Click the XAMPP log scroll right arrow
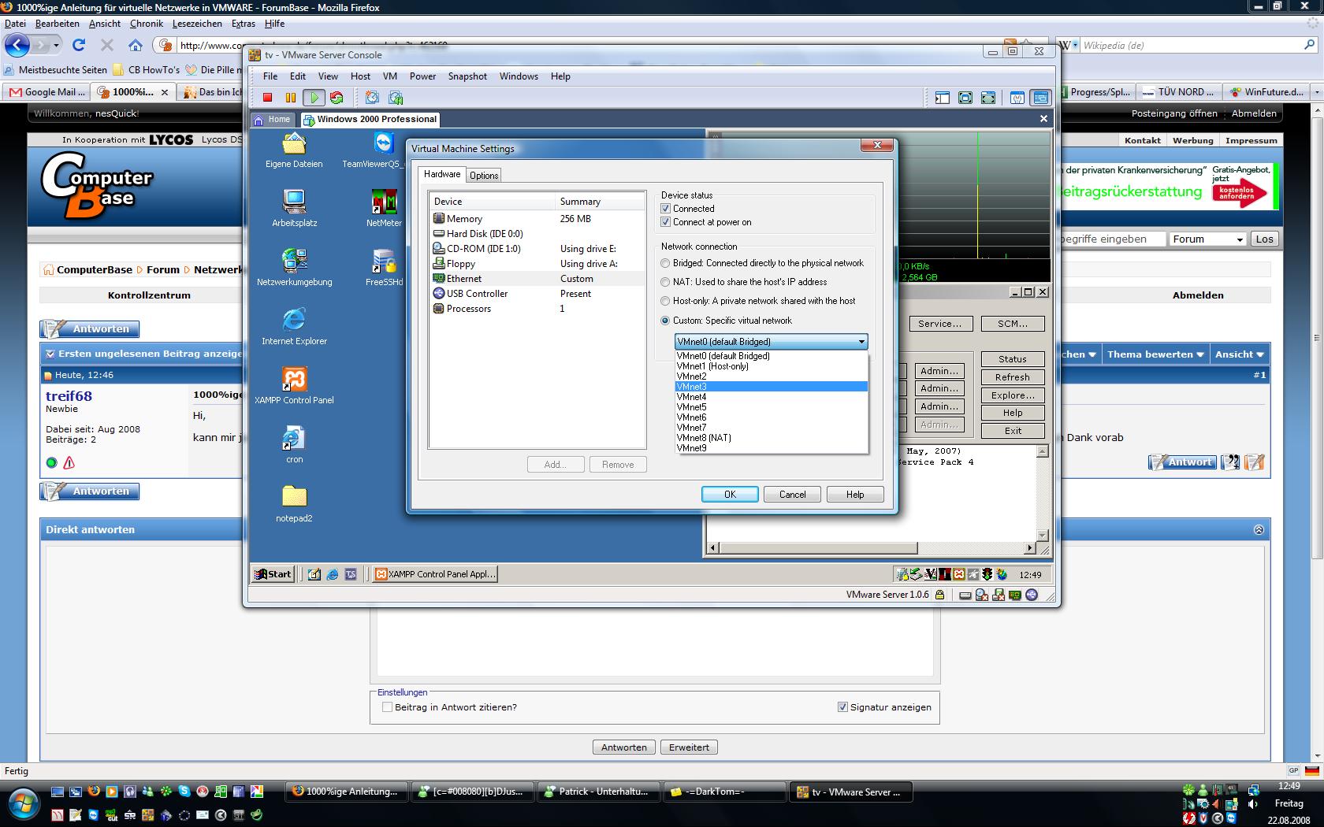 click(x=1029, y=547)
